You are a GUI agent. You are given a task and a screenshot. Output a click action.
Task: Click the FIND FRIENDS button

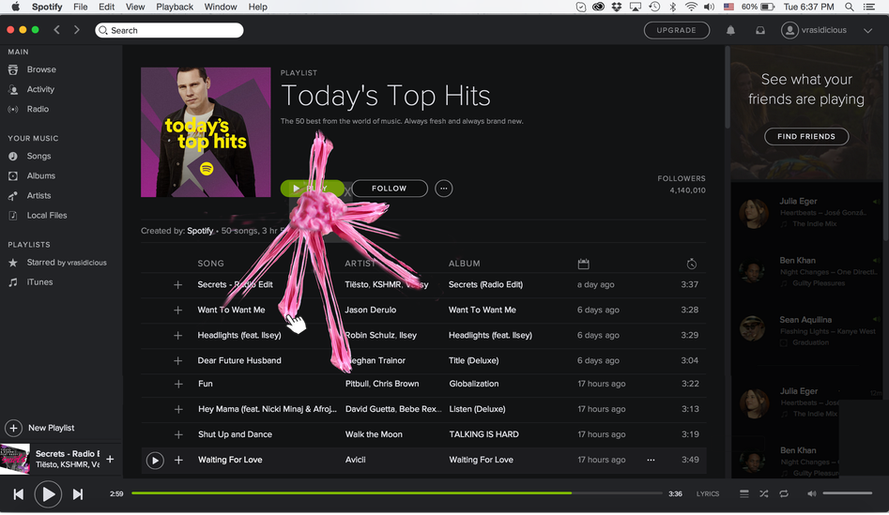click(x=806, y=137)
